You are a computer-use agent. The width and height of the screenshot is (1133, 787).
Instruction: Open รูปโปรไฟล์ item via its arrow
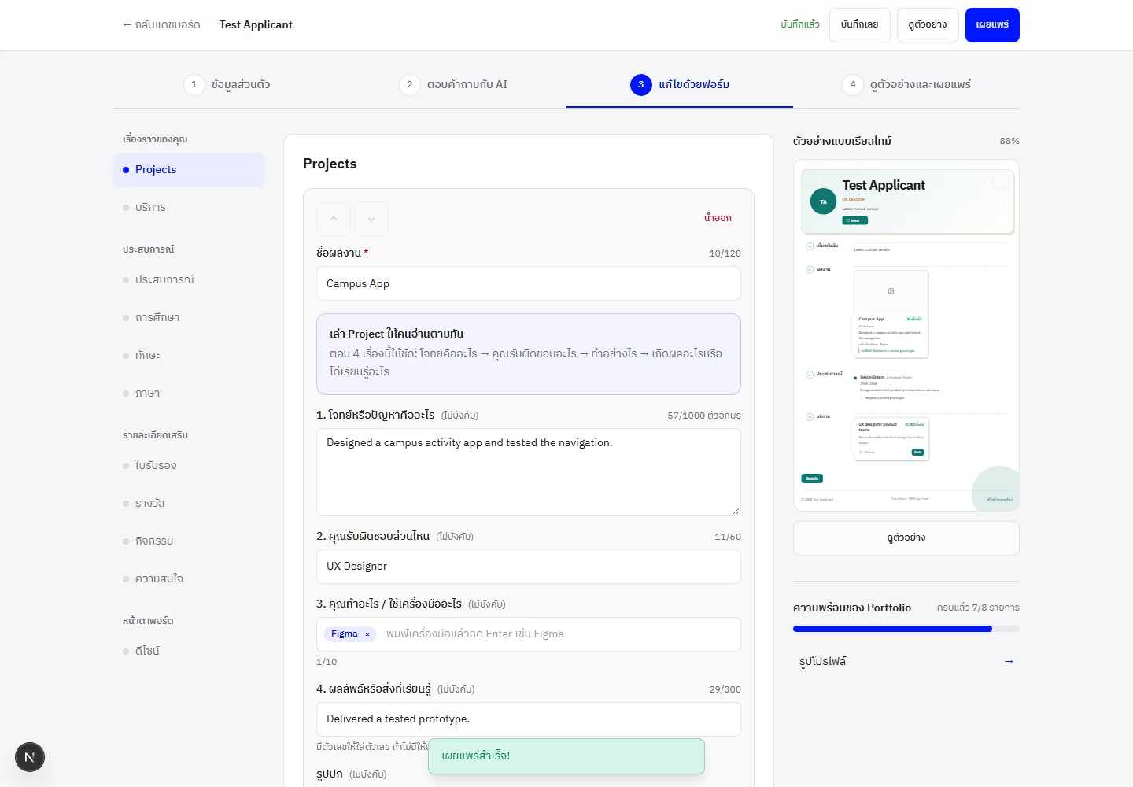[x=1009, y=661]
